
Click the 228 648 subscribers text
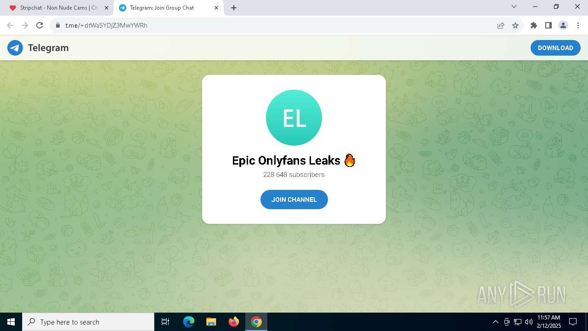[294, 175]
